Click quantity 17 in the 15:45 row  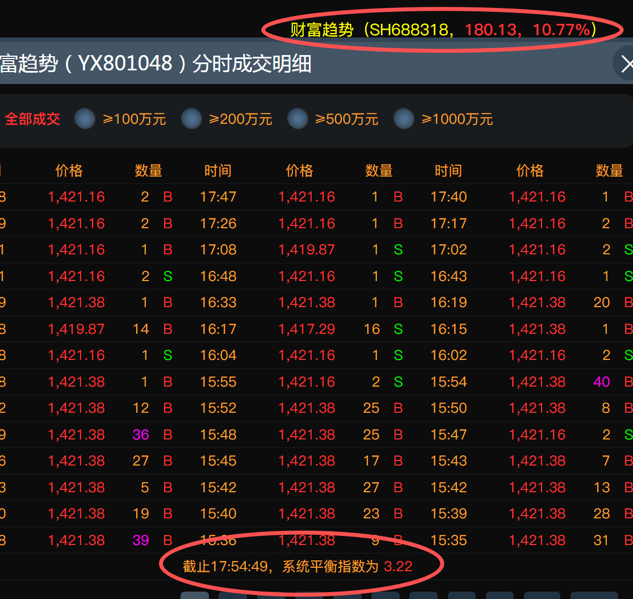click(x=371, y=461)
